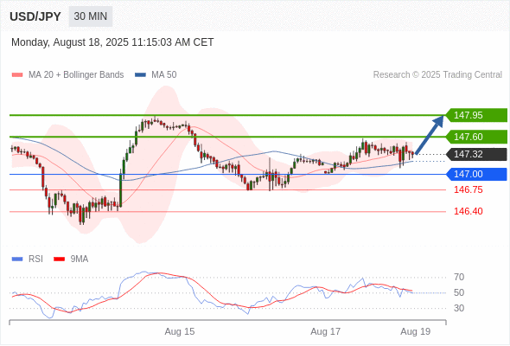Click the Aug 15 date axis label
The width and height of the screenshot is (510, 346).
point(180,331)
